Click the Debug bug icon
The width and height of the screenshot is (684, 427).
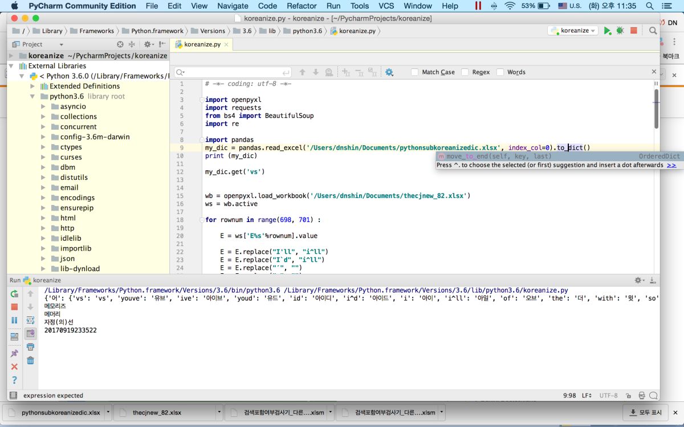[620, 31]
